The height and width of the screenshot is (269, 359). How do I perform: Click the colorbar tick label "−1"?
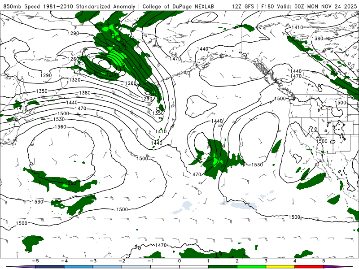(151, 261)
